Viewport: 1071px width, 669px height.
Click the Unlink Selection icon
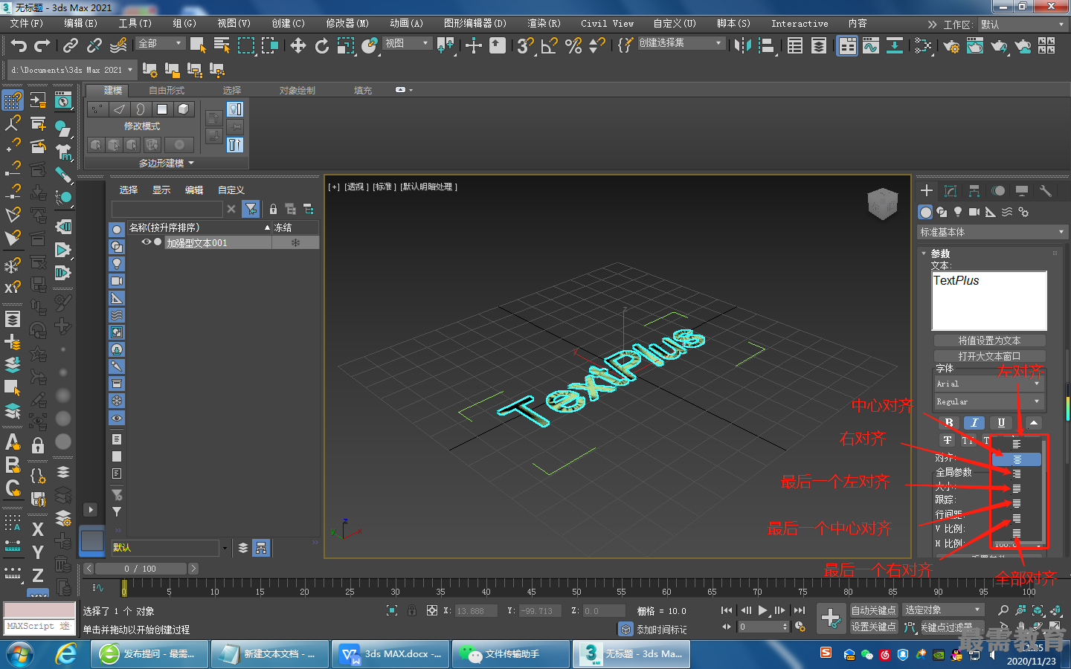[94, 45]
